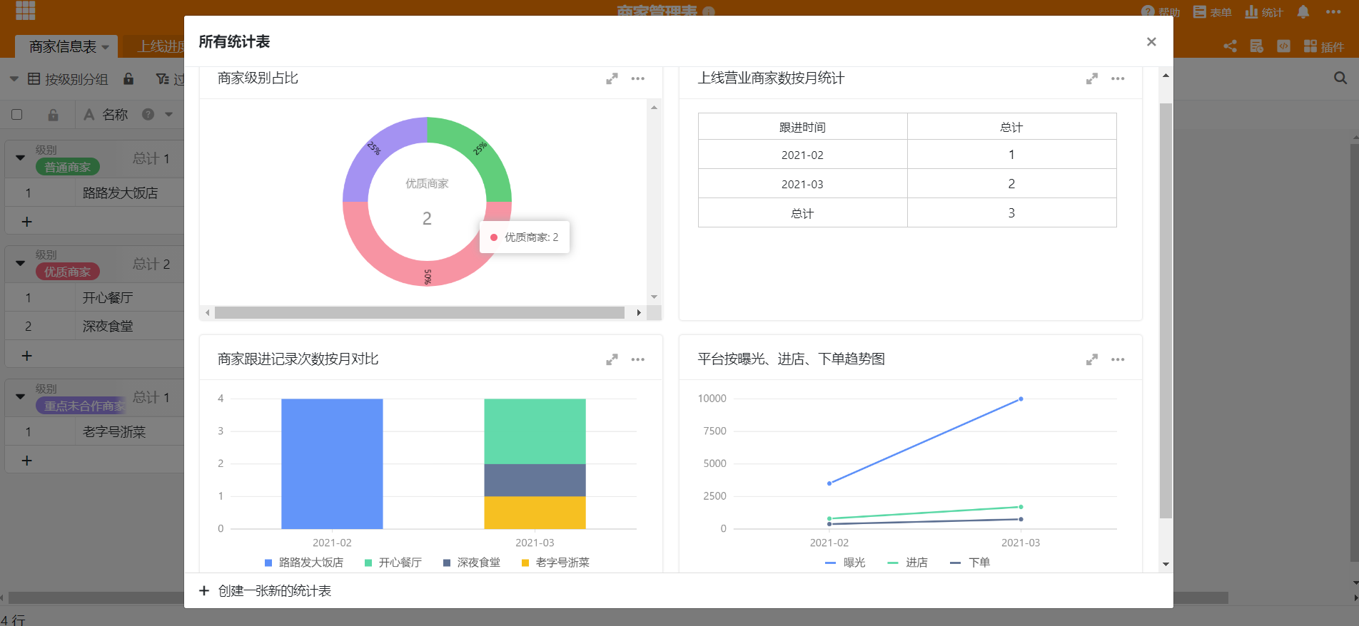Click the share icon
Viewport: 1359px width, 626px height.
[1230, 46]
